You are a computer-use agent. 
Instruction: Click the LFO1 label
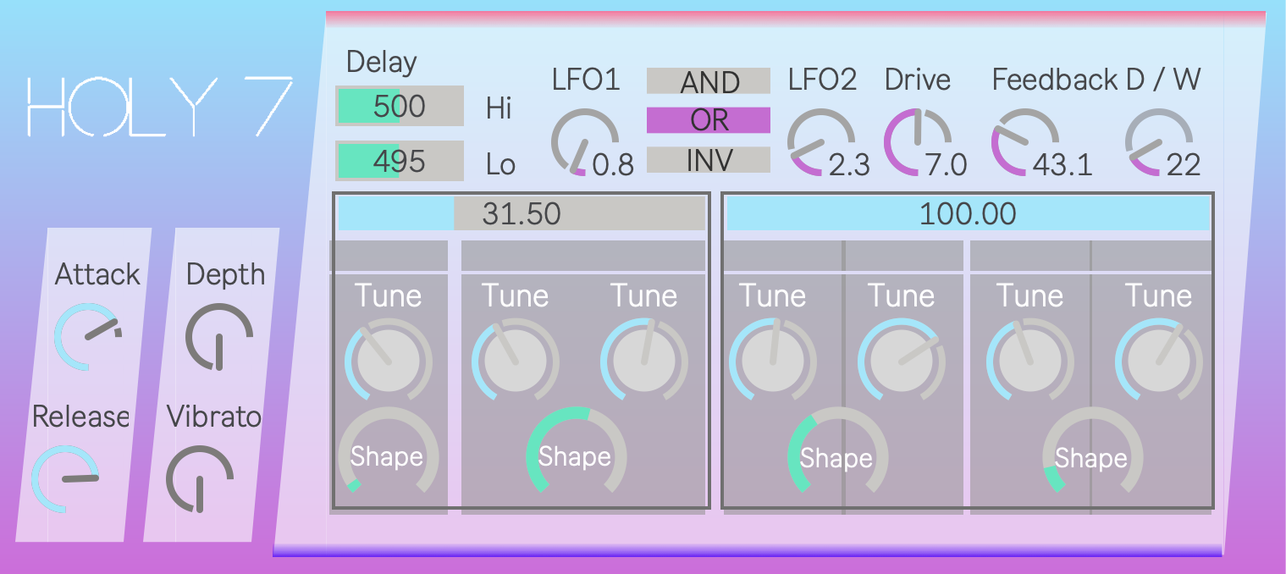(586, 80)
